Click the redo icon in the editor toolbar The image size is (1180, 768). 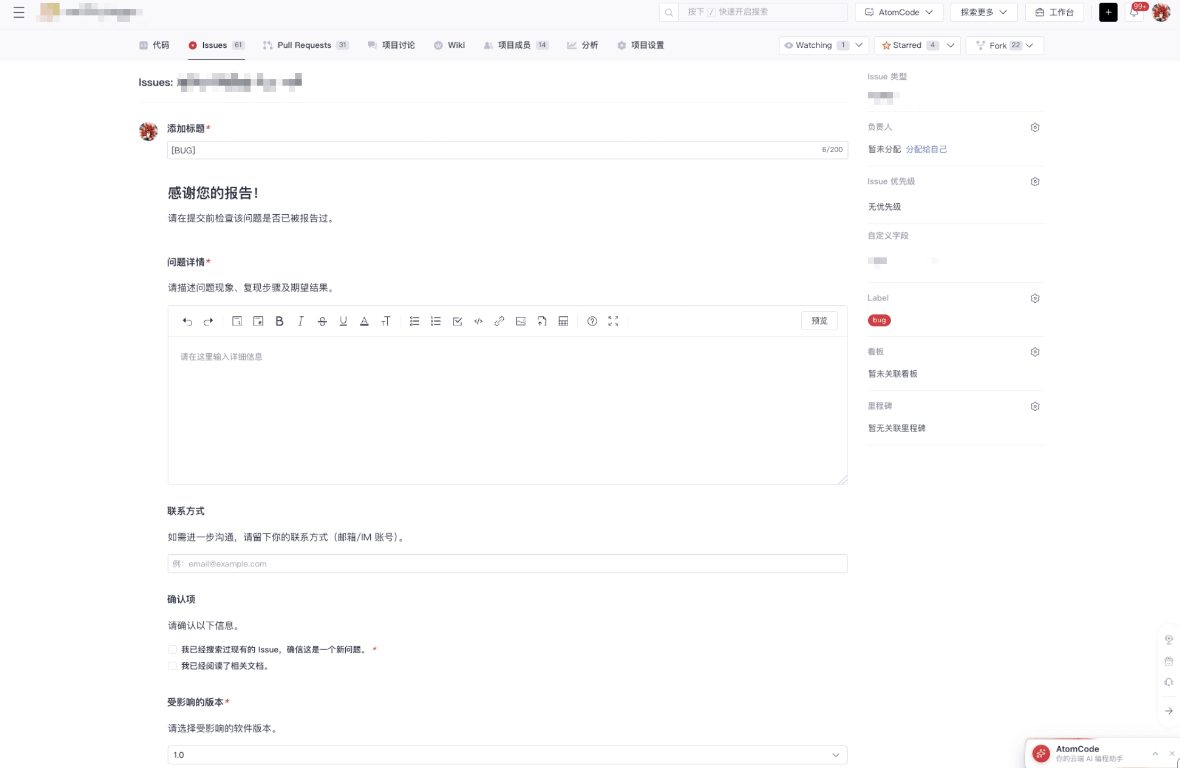[x=208, y=321]
